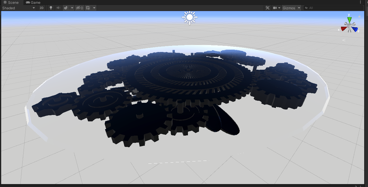Expand the Gizmos dropdown arrow
368x187 pixels.
[299, 8]
